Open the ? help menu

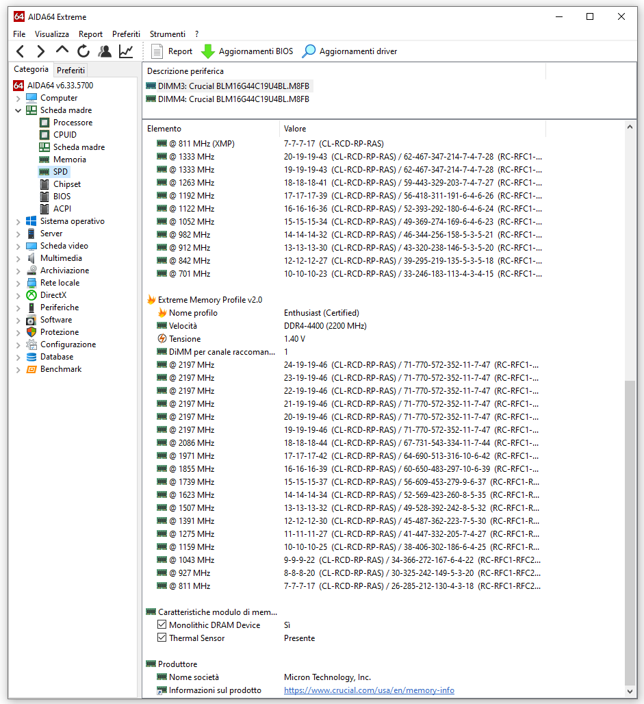(x=197, y=34)
